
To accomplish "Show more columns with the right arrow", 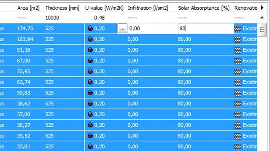I will 262,8.
